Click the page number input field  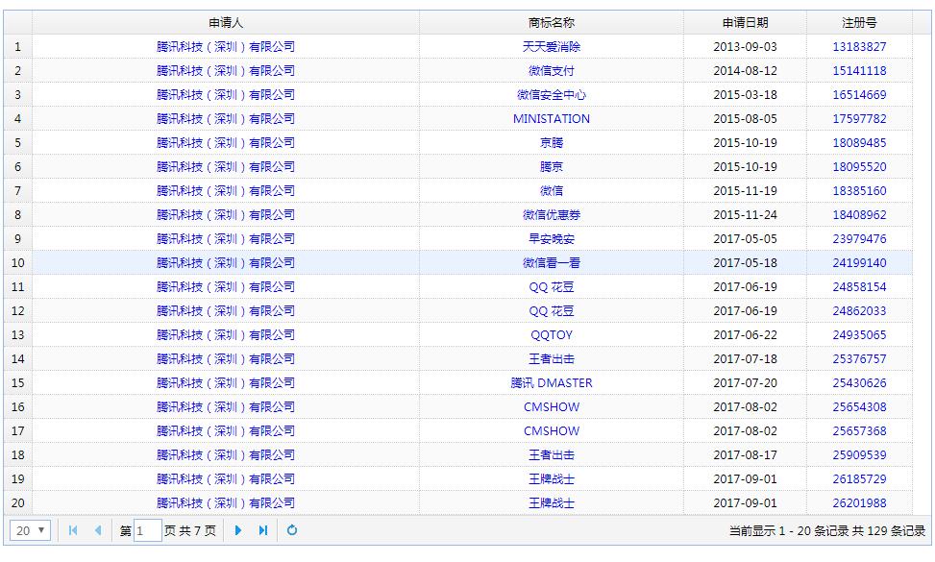pos(148,530)
